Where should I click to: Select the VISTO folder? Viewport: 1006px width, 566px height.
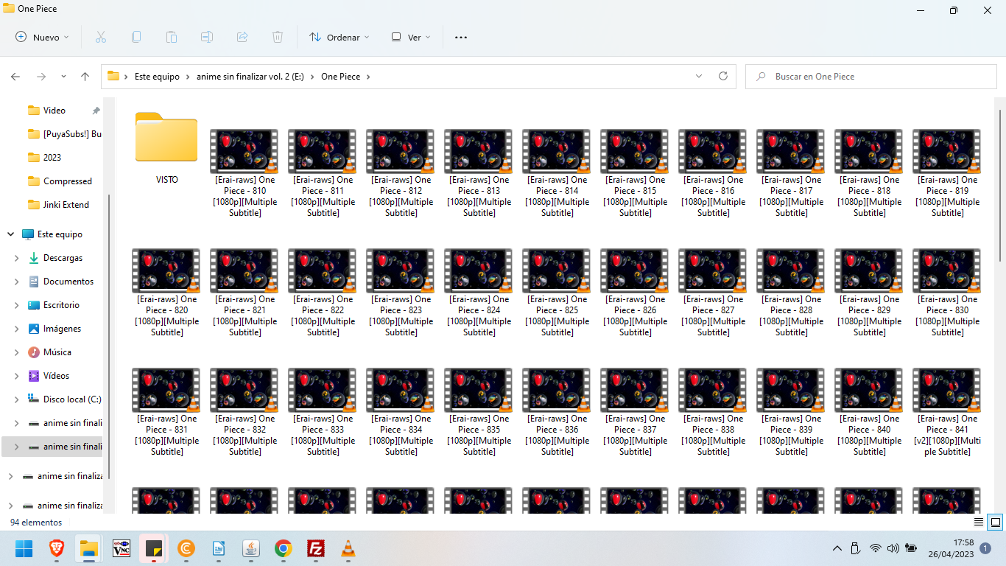coord(166,147)
